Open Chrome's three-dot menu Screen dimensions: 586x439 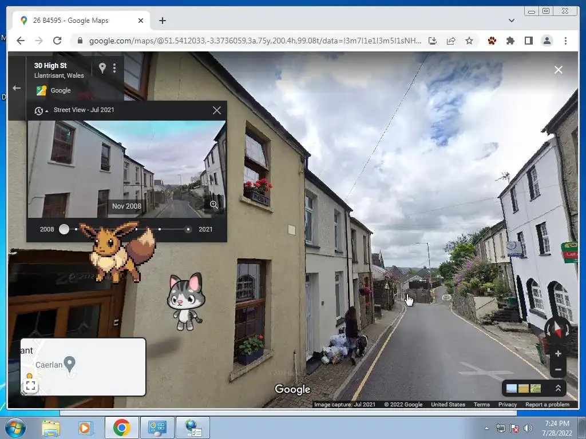(565, 41)
